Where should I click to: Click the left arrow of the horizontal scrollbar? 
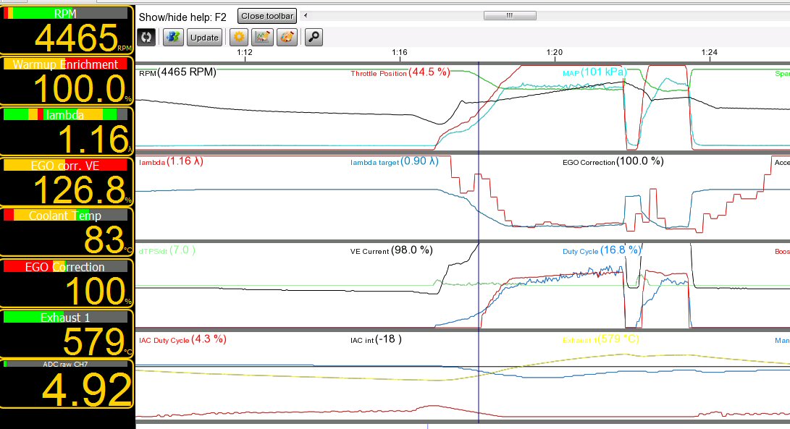[305, 16]
